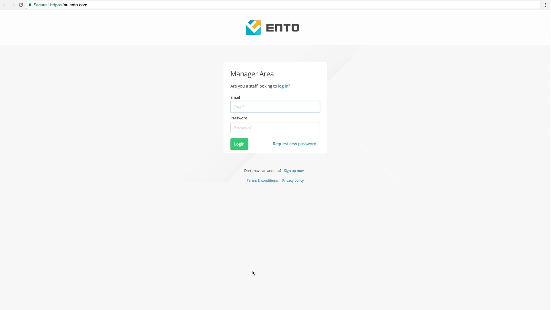Viewport: 551px width, 310px height.
Task: Click the green Secure badge label
Action: coord(39,5)
